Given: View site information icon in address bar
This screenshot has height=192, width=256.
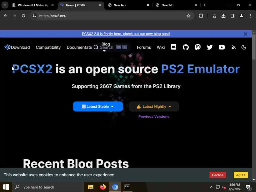Looking at the screenshot, I should click(x=34, y=16).
